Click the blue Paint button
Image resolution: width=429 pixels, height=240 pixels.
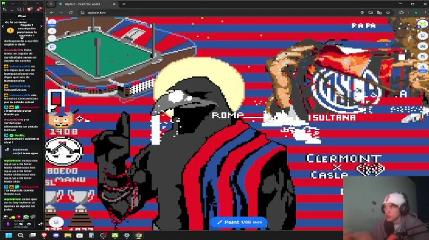[239, 222]
